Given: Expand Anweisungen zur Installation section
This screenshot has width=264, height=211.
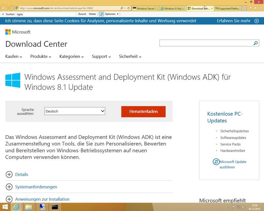Looking at the screenshot, I should [38, 199].
